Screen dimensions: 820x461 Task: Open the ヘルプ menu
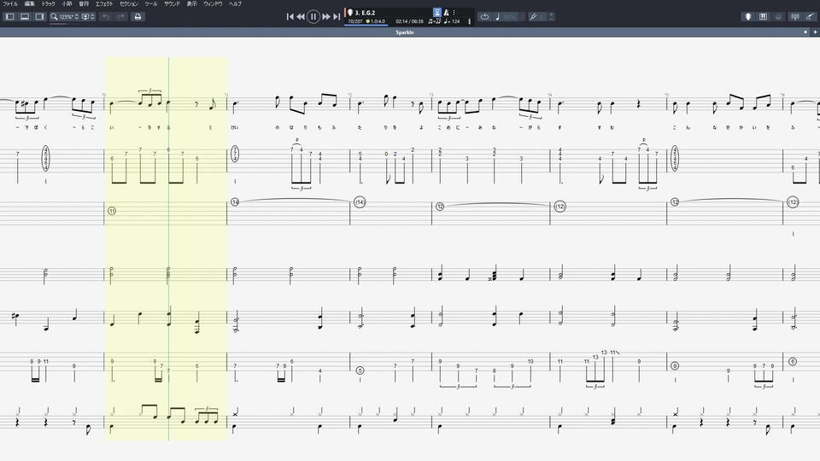pyautogui.click(x=236, y=3)
